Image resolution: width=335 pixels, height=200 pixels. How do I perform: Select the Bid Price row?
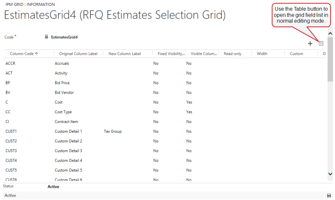point(165,83)
